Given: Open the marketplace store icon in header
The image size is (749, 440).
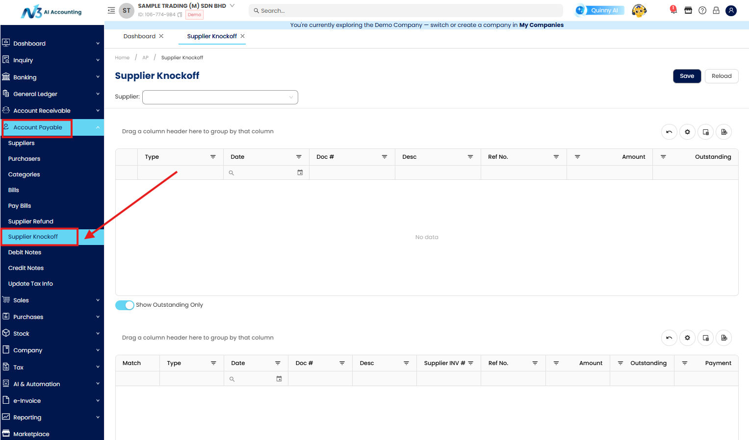Looking at the screenshot, I should point(688,10).
